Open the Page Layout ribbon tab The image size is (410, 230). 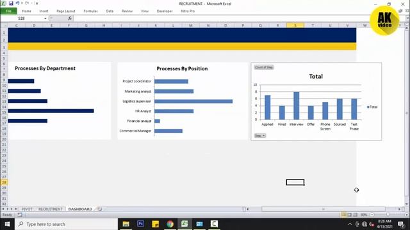point(65,11)
